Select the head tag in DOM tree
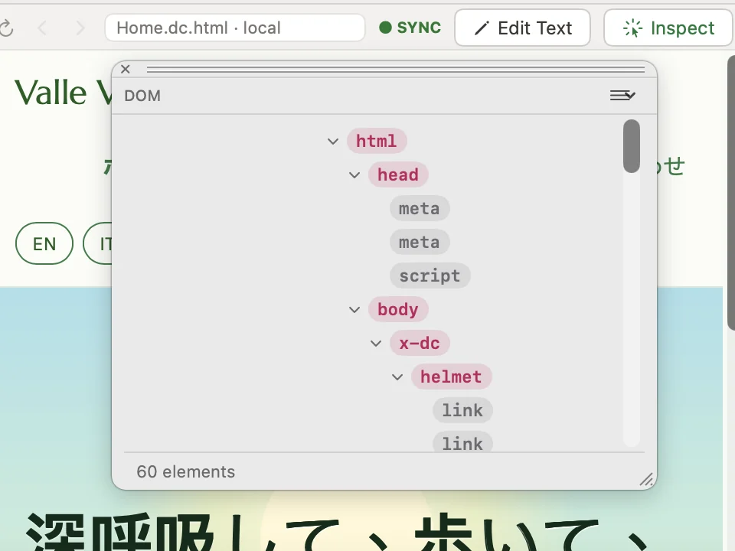The height and width of the screenshot is (551, 735). 398,174
